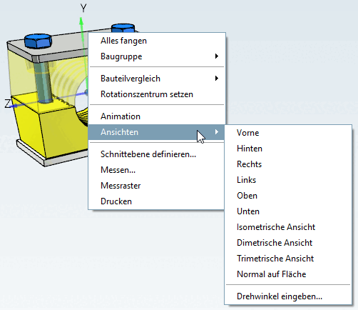Switch to Hinten view
This screenshot has height=310, width=358.
[288, 149]
